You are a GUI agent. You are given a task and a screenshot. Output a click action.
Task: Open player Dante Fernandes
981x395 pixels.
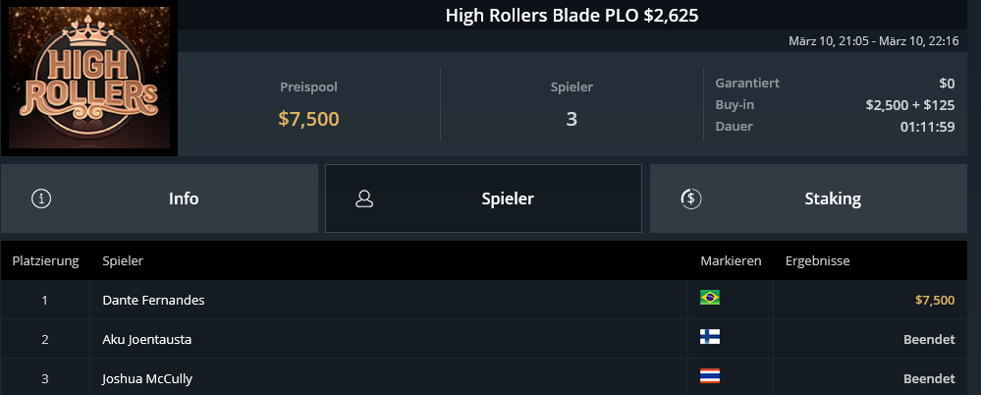153,301
